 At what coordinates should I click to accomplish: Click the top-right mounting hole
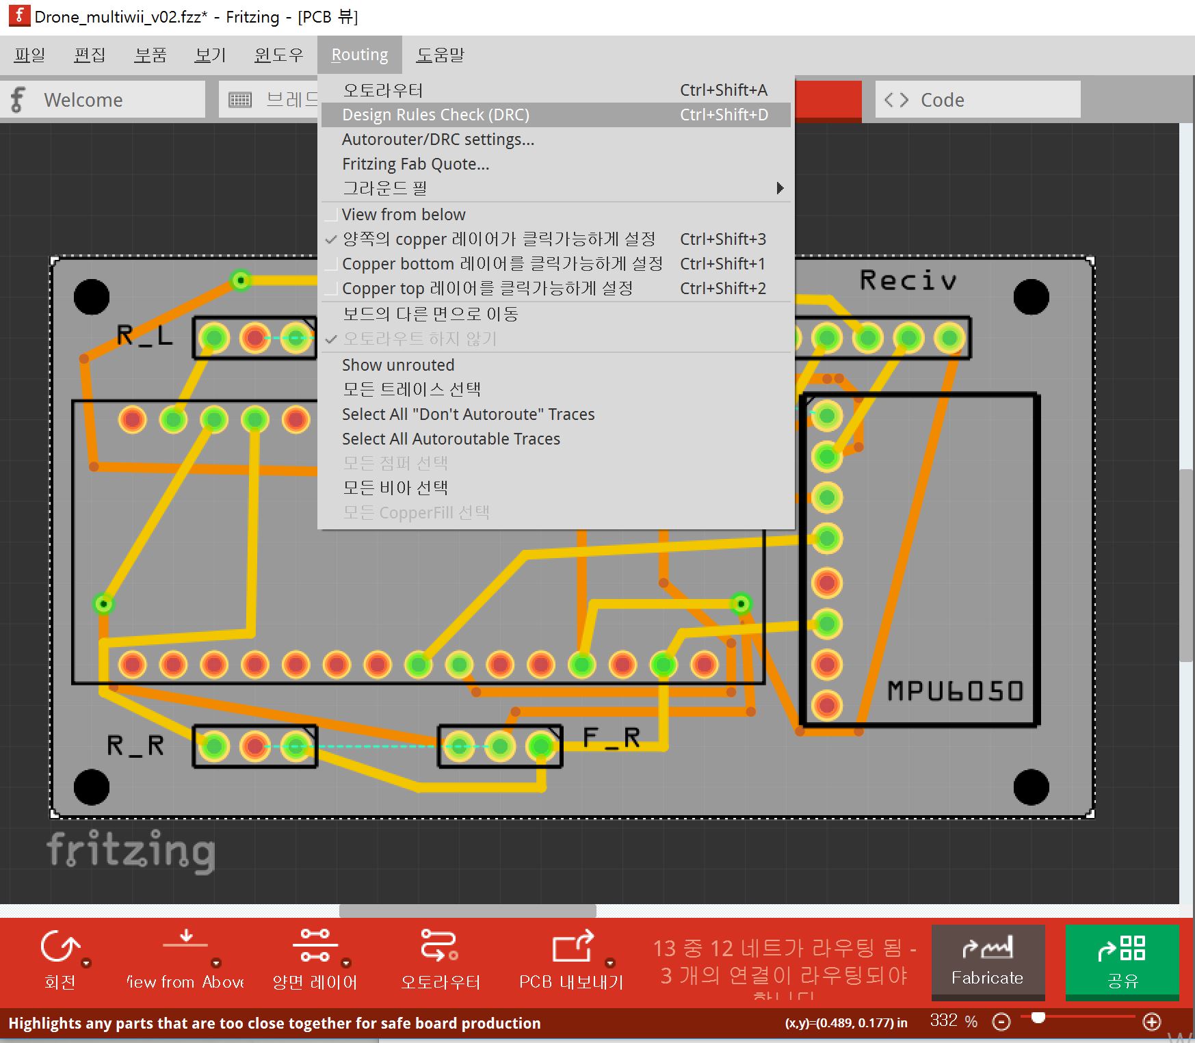1032,297
